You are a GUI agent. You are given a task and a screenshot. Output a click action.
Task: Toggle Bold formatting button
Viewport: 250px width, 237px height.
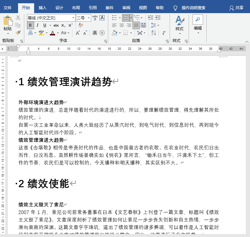pyautogui.click(x=31, y=25)
